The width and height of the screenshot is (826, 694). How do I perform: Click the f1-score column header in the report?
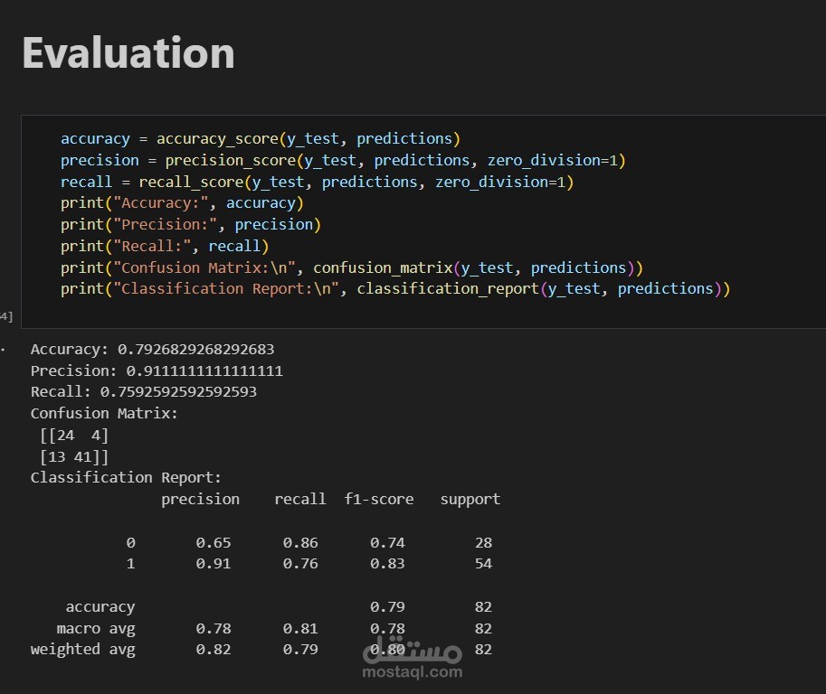(379, 499)
